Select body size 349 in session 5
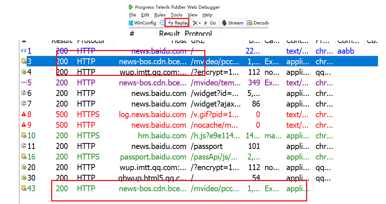 point(254,83)
